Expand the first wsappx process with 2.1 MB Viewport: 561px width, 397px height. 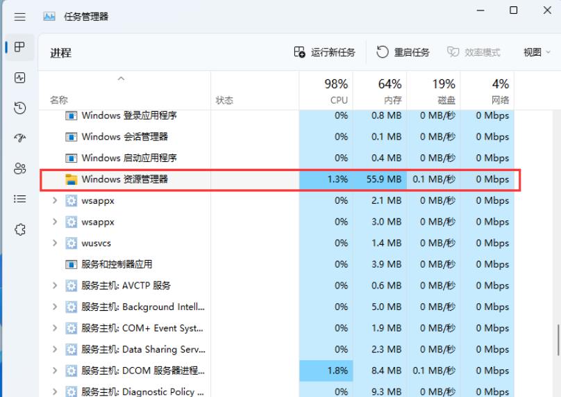pyautogui.click(x=55, y=200)
